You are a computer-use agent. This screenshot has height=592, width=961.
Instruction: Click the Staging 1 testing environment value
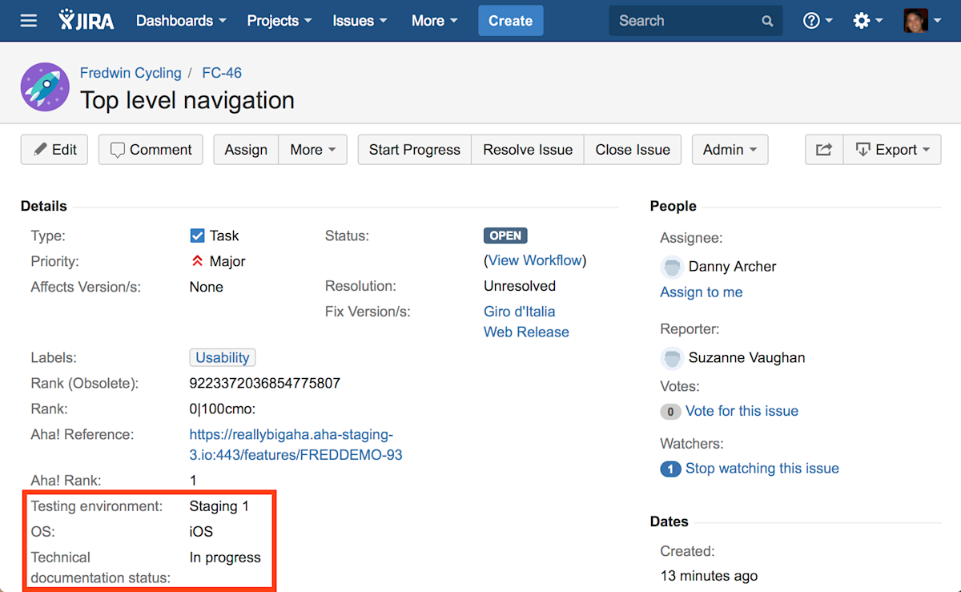(x=219, y=506)
